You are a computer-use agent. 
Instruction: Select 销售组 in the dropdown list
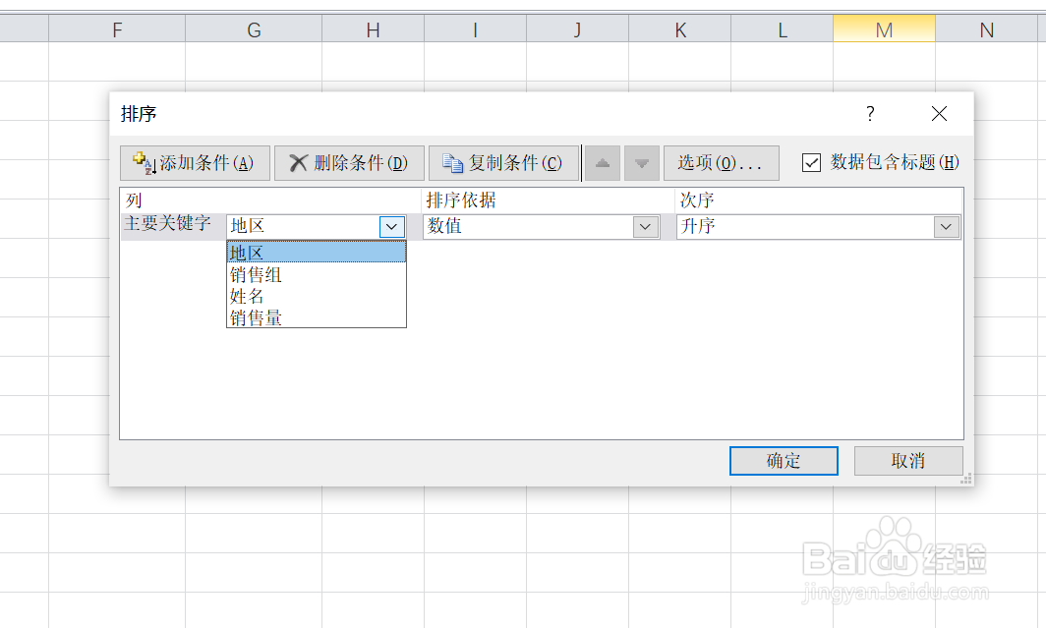(317, 274)
